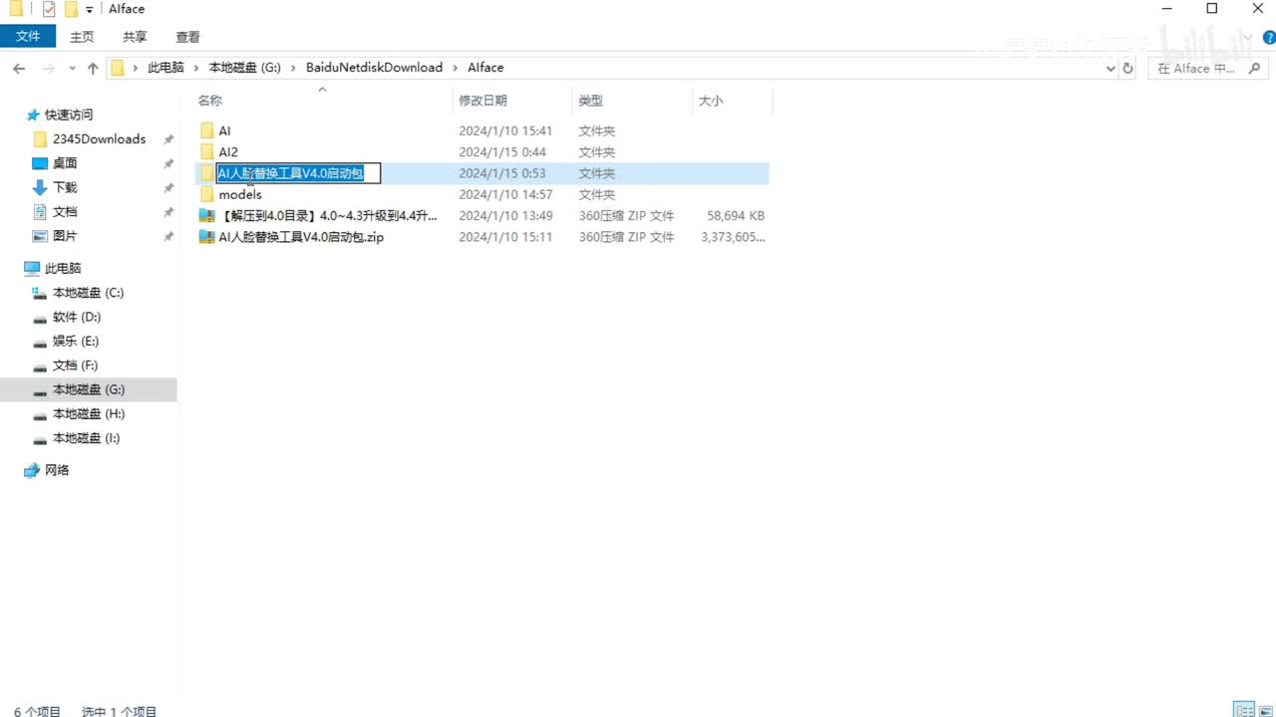The width and height of the screenshot is (1276, 717).
Task: Expand the address bar history dropdown
Action: coord(1111,69)
